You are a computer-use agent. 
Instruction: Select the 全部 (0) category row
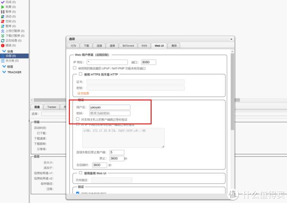(x=14, y=56)
